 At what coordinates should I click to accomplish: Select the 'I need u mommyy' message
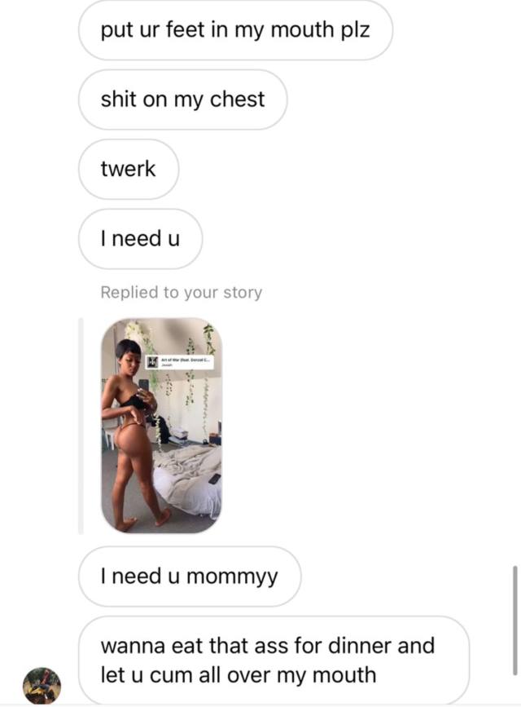[x=190, y=577]
